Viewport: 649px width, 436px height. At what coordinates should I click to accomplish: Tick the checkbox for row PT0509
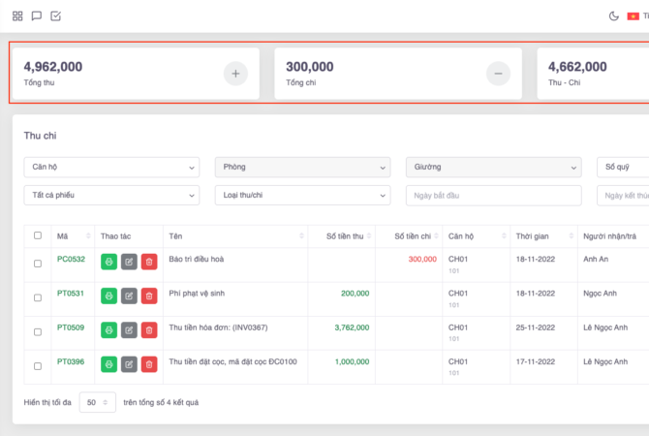tap(38, 331)
